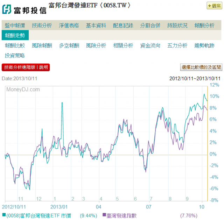
Task: Click the 07 x-axis quarter label
Action: pyautogui.click(x=148, y=207)
